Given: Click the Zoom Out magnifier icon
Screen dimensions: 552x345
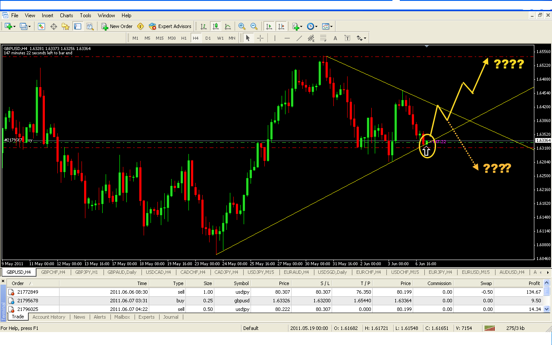Looking at the screenshot, I should click(x=254, y=26).
